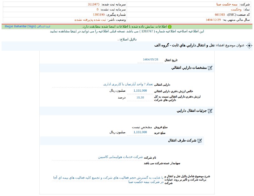Click the transferred asset value تعداد 7 واحد آپارتمان

(128, 84)
